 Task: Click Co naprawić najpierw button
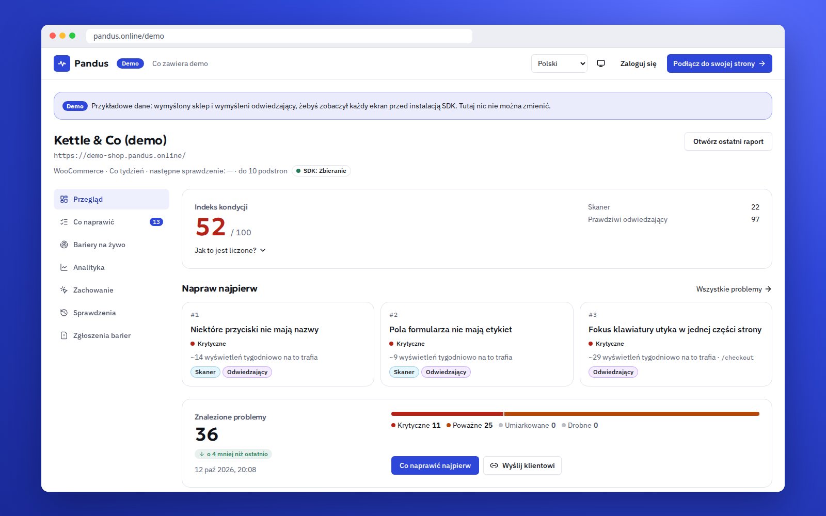(x=435, y=465)
